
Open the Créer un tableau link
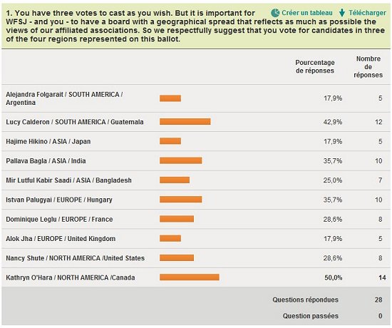coord(307,13)
